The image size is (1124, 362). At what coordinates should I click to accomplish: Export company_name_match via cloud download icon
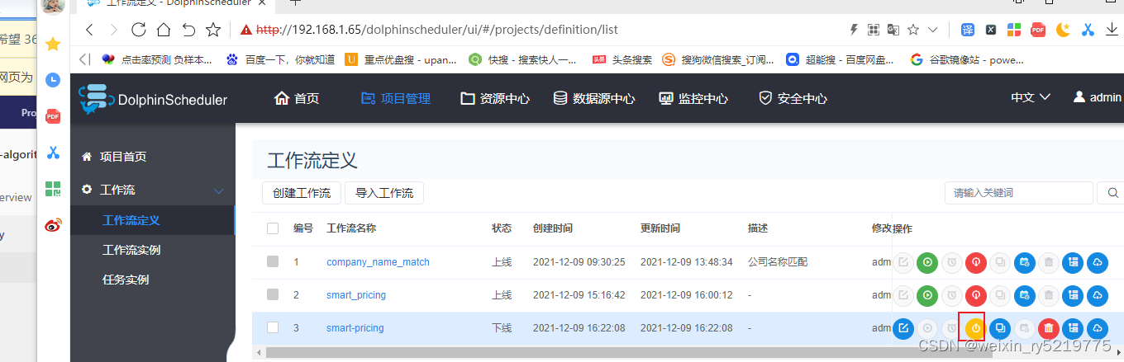(1097, 262)
